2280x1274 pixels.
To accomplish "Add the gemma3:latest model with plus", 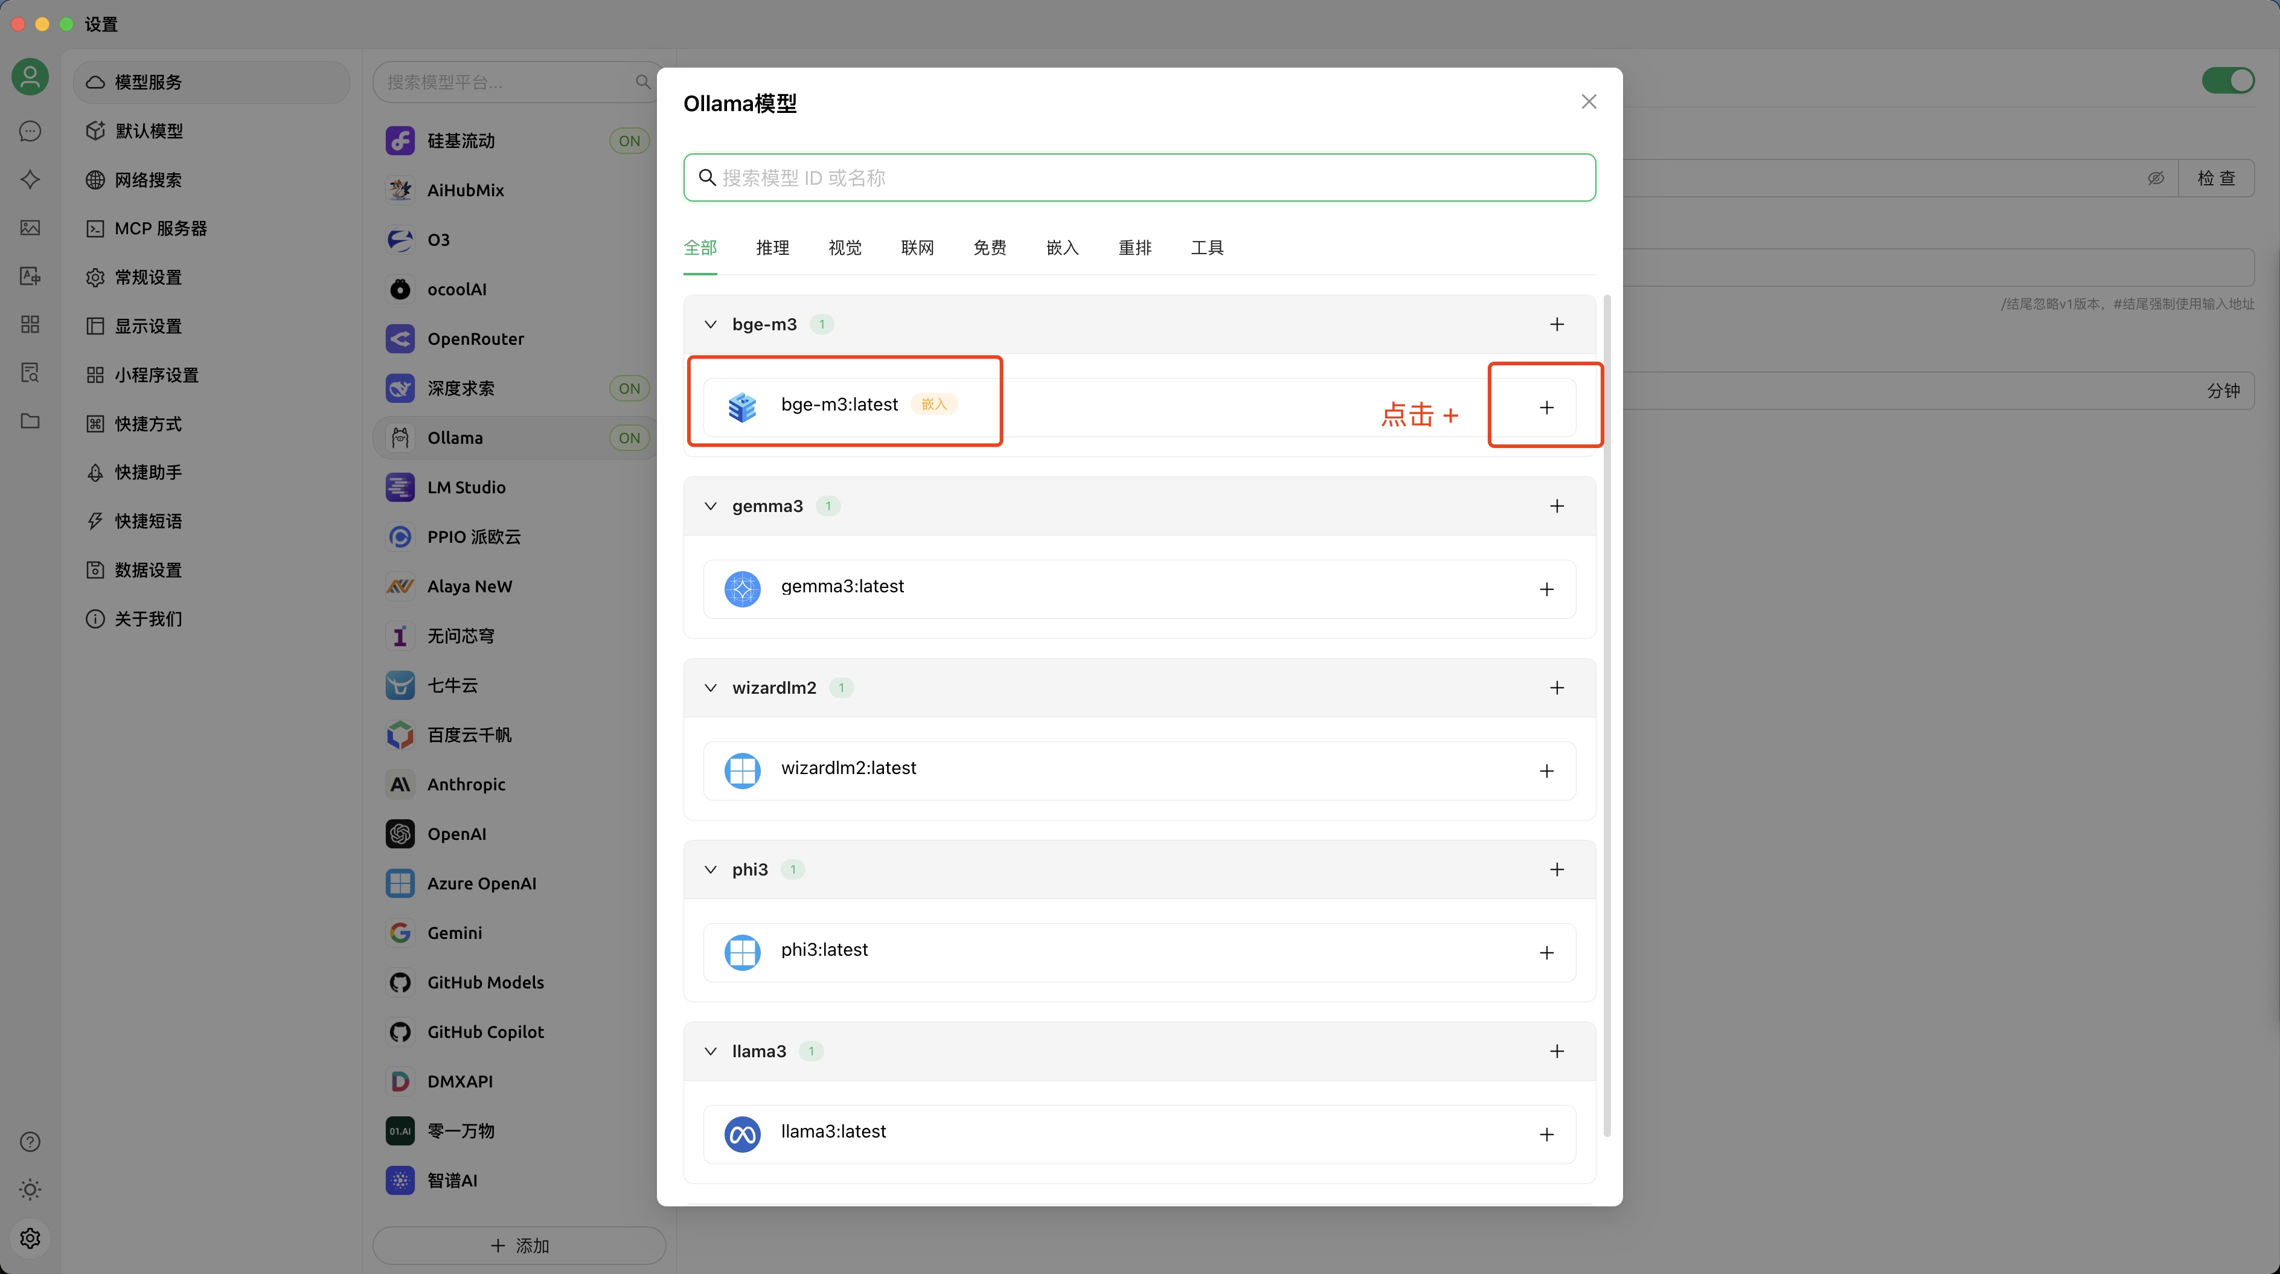I will [x=1546, y=590].
